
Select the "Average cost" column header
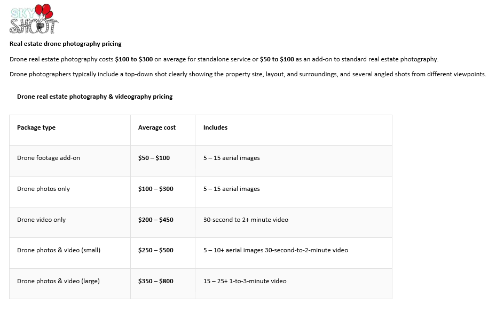click(157, 127)
